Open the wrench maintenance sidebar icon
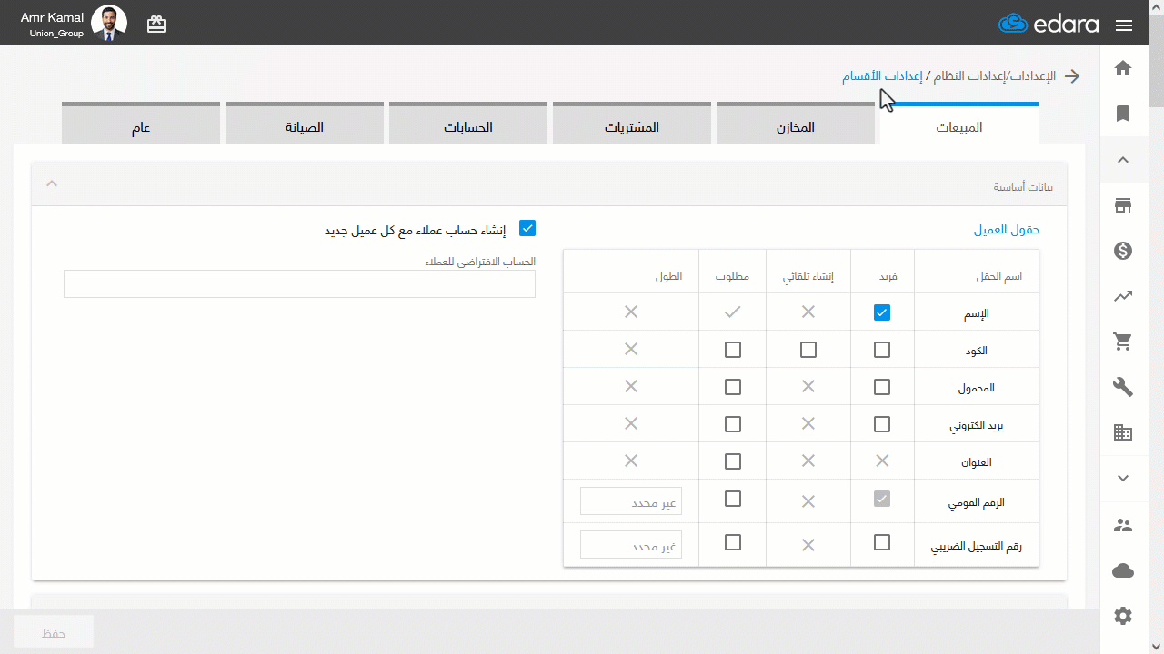1164x654 pixels. tap(1123, 387)
